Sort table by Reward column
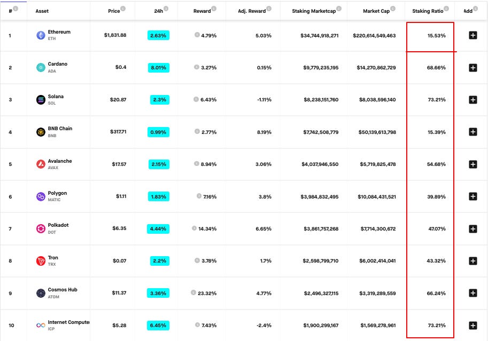The image size is (488, 341). (202, 11)
